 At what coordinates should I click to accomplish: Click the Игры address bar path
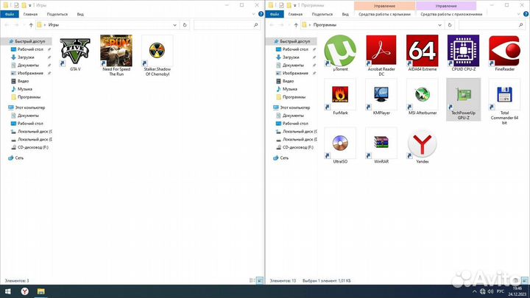pos(54,25)
